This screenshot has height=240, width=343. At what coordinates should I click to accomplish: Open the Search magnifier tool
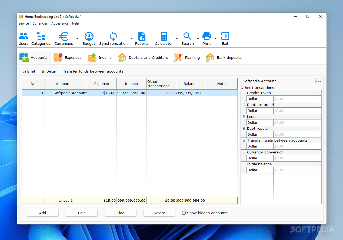[188, 39]
